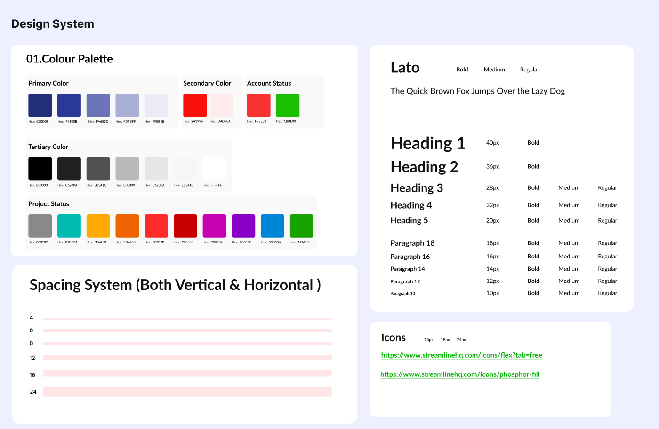
Task: Select the Paragraph 10 sample text
Action: pyautogui.click(x=402, y=293)
